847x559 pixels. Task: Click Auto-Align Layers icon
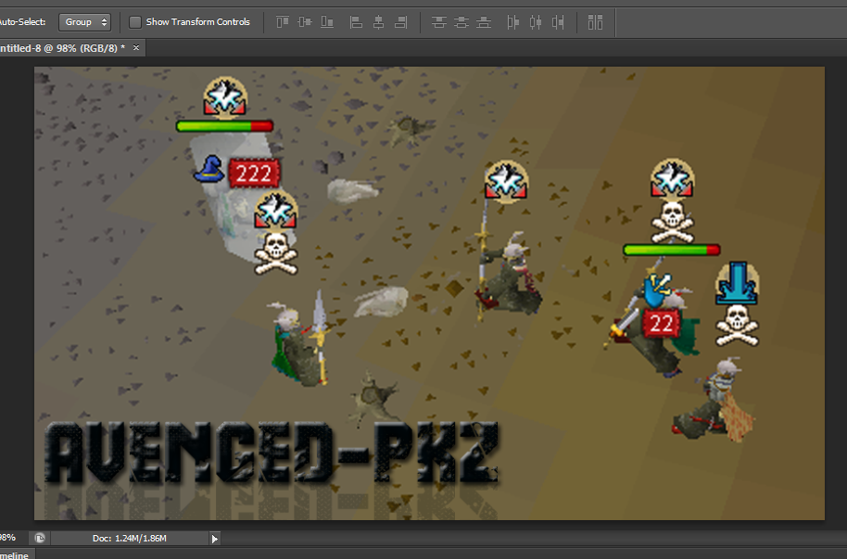coord(595,22)
